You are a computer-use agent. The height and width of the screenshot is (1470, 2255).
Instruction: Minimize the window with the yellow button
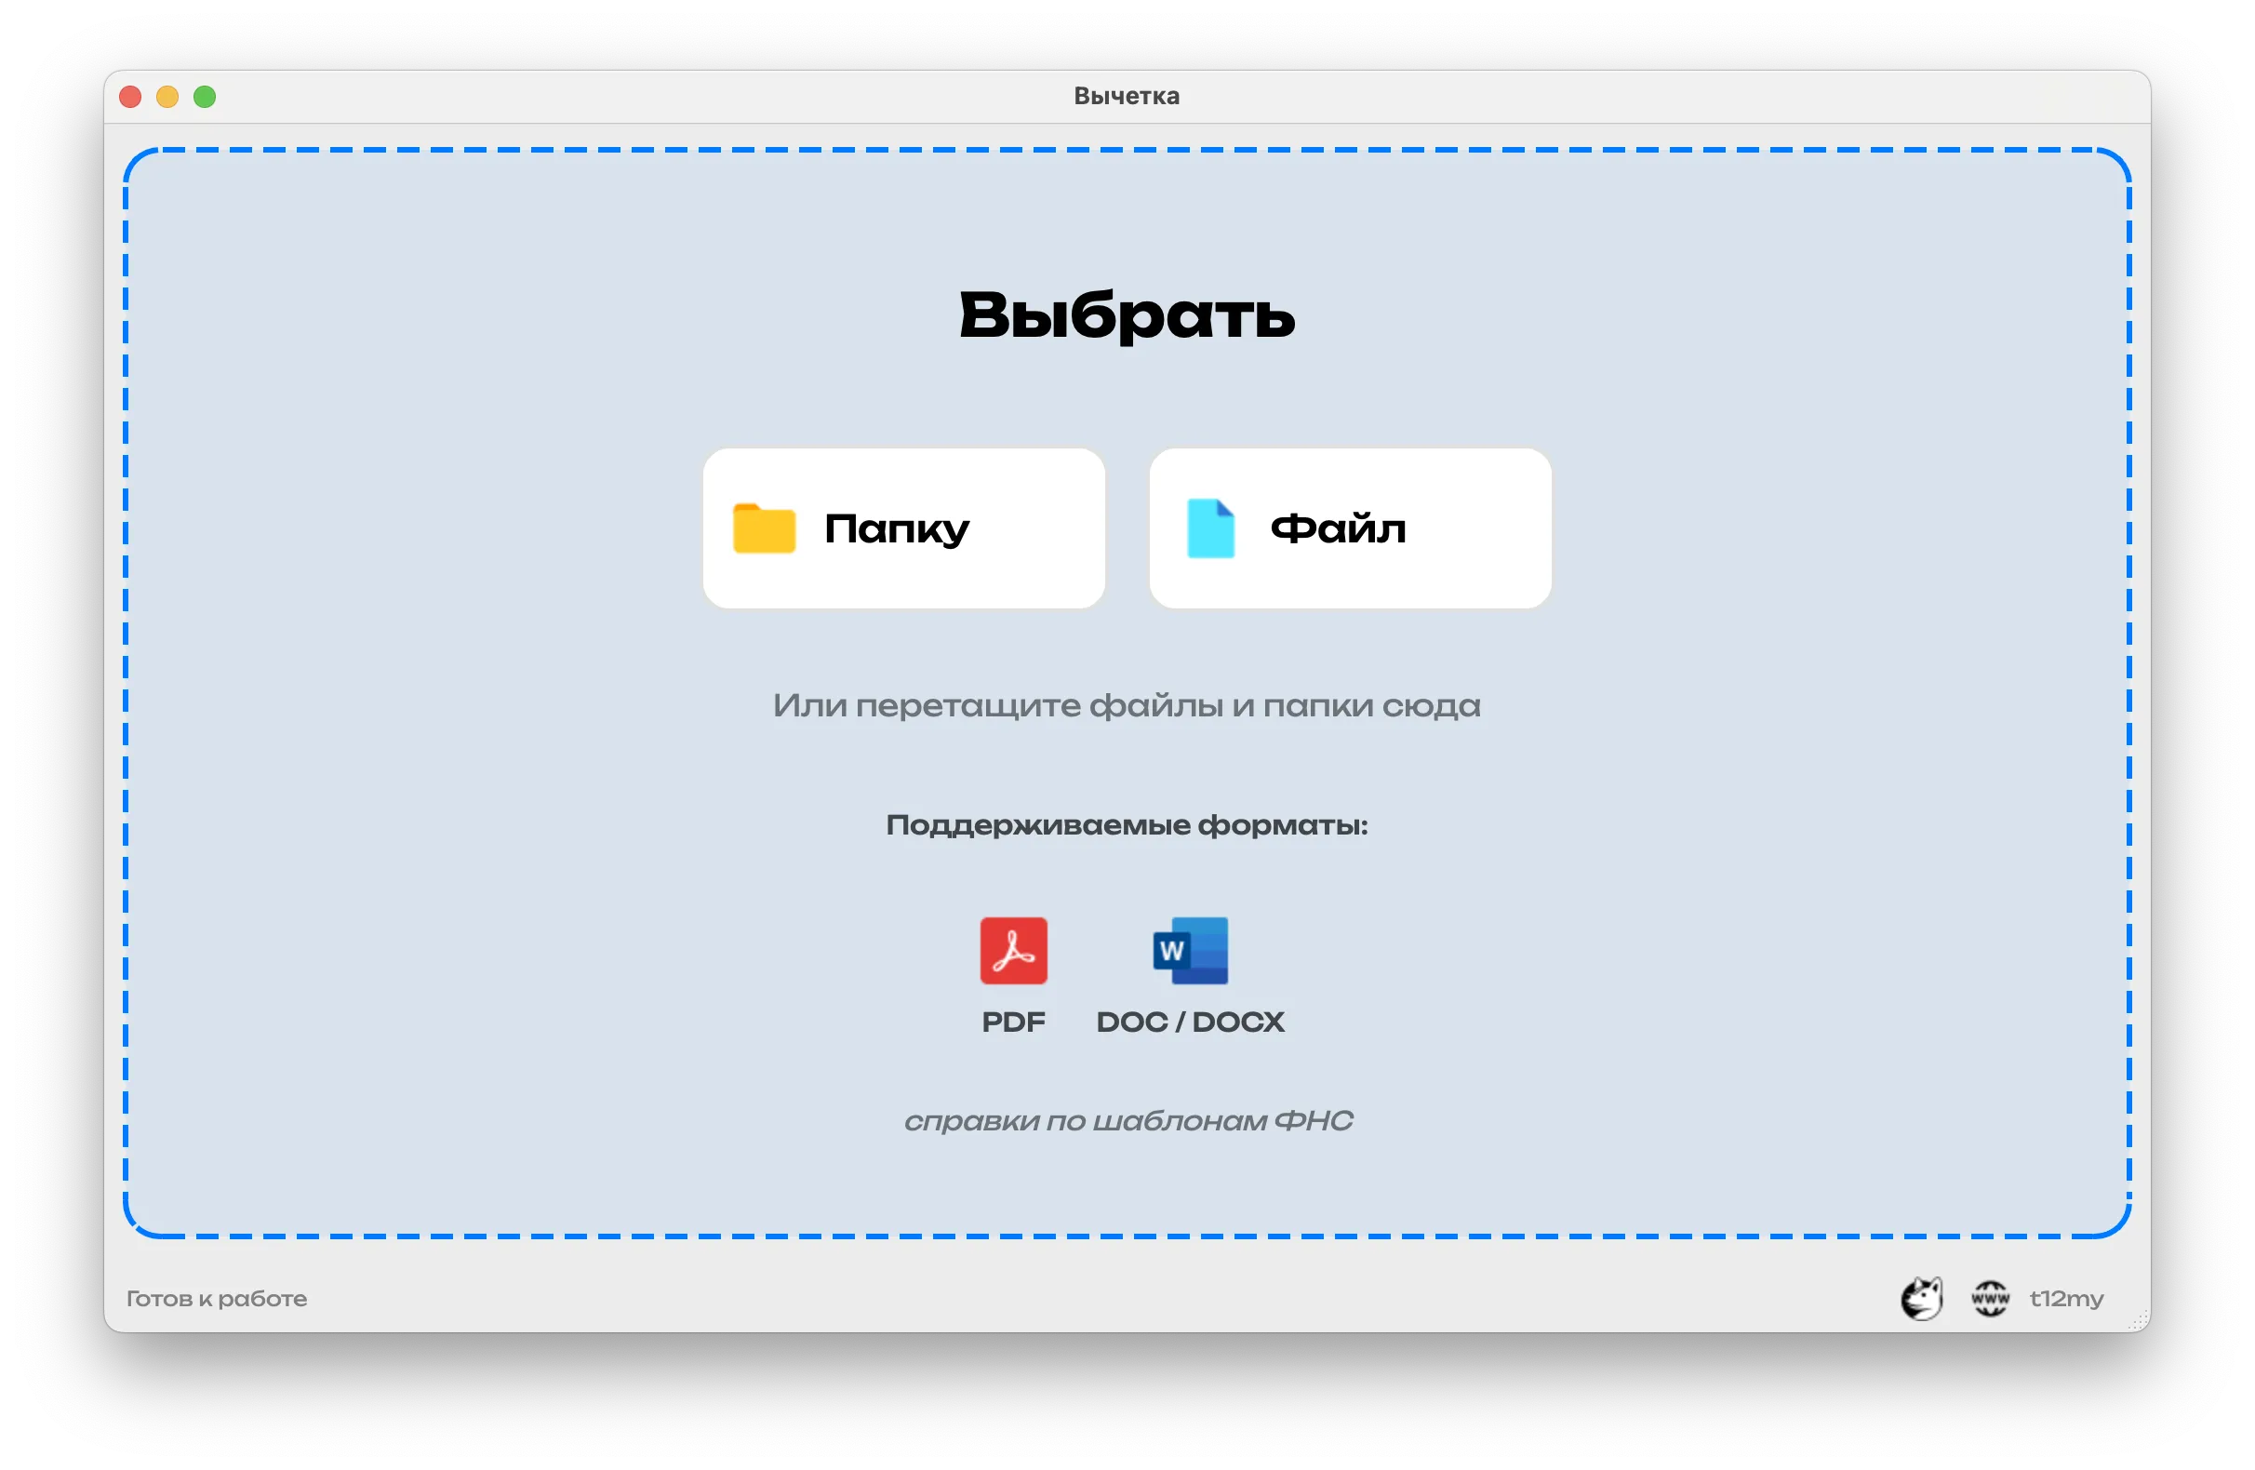pos(167,97)
